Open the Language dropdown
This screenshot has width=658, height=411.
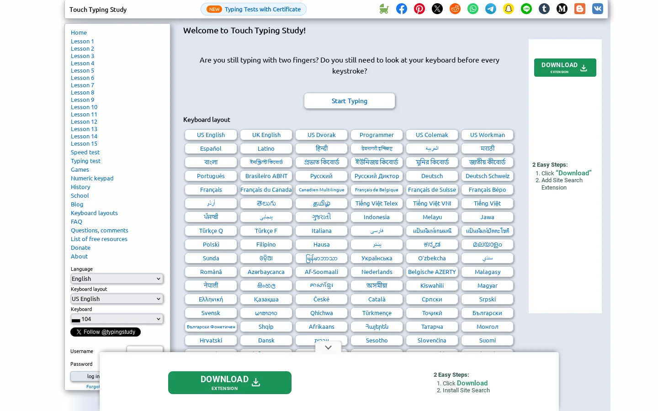tap(117, 279)
